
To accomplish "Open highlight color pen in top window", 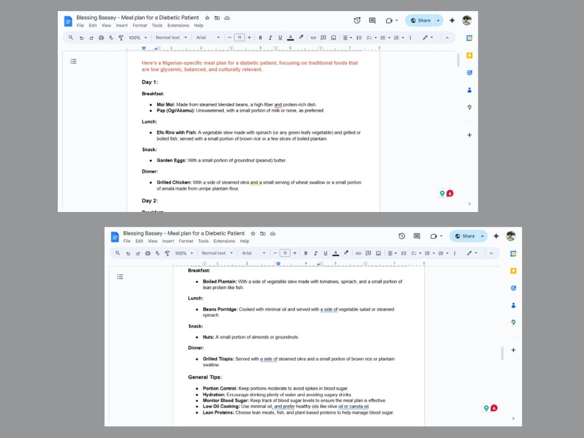I will click(301, 37).
